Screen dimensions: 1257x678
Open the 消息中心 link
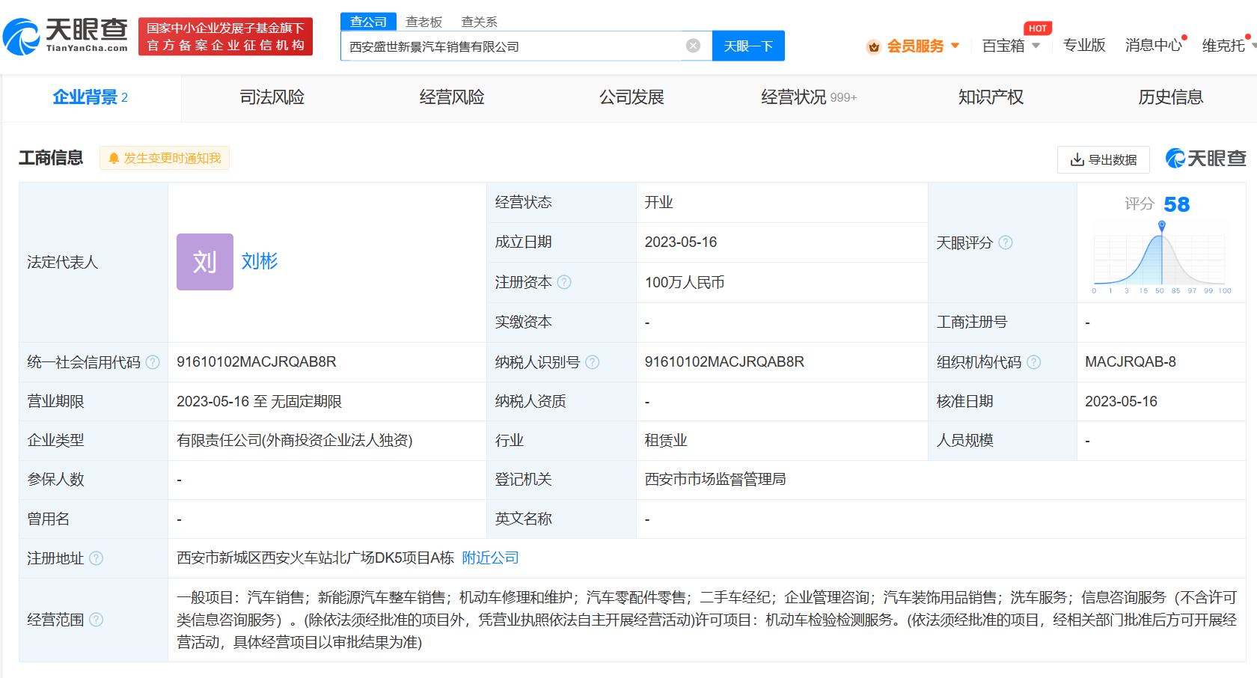[1154, 46]
